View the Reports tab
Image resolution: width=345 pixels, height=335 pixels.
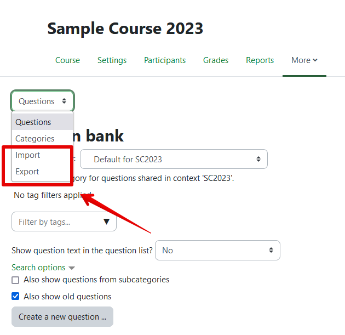[260, 60]
